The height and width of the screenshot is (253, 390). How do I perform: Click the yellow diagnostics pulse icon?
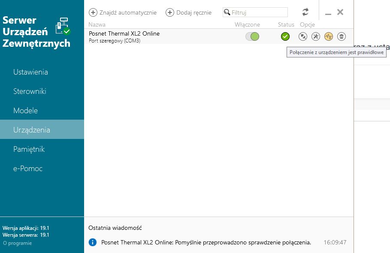tap(329, 36)
